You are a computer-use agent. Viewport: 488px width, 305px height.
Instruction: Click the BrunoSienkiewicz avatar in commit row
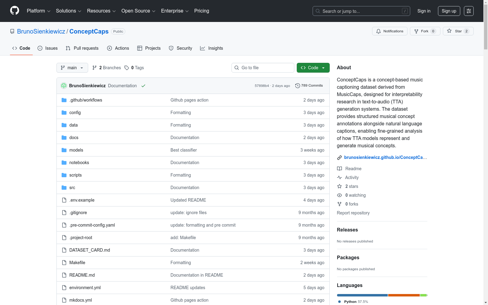click(x=64, y=86)
